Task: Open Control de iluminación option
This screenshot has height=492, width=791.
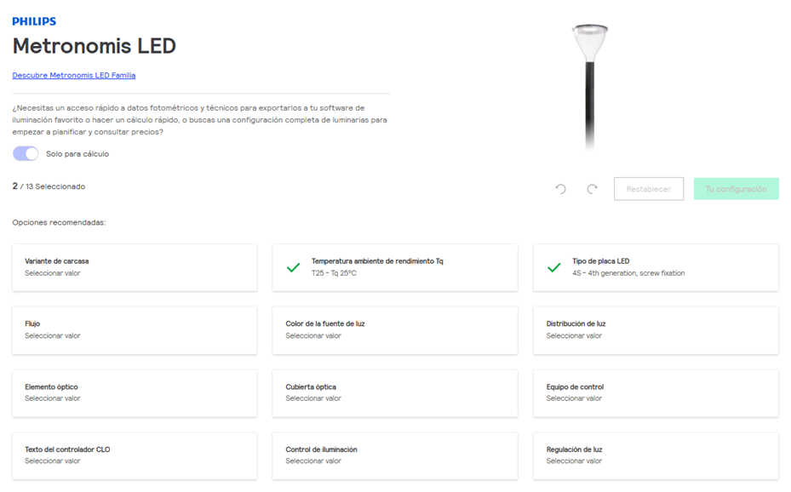Action: point(394,455)
